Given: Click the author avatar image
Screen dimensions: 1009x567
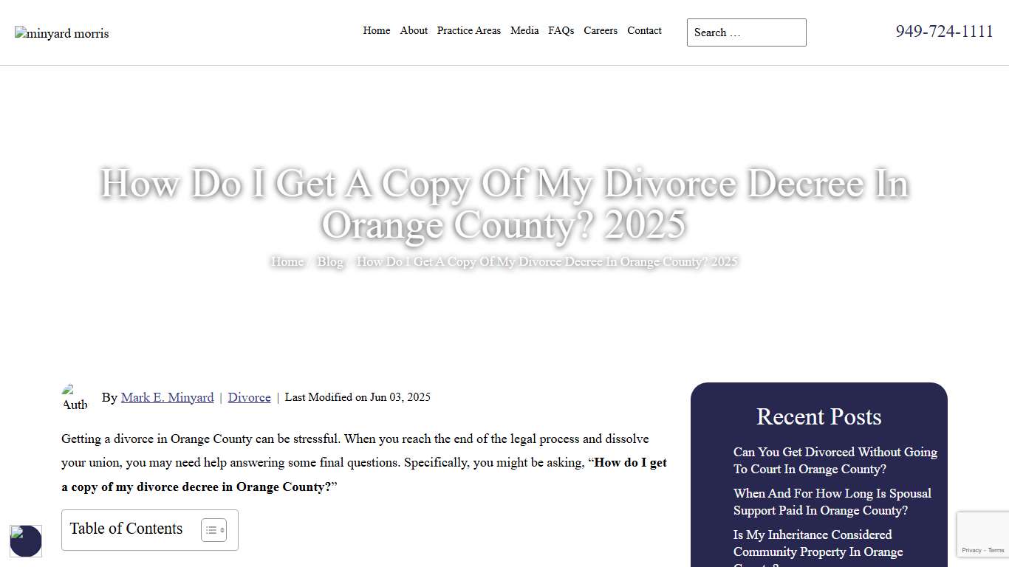Looking at the screenshot, I should (x=75, y=397).
